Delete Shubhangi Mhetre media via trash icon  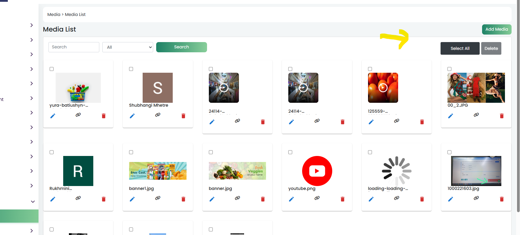coord(183,116)
